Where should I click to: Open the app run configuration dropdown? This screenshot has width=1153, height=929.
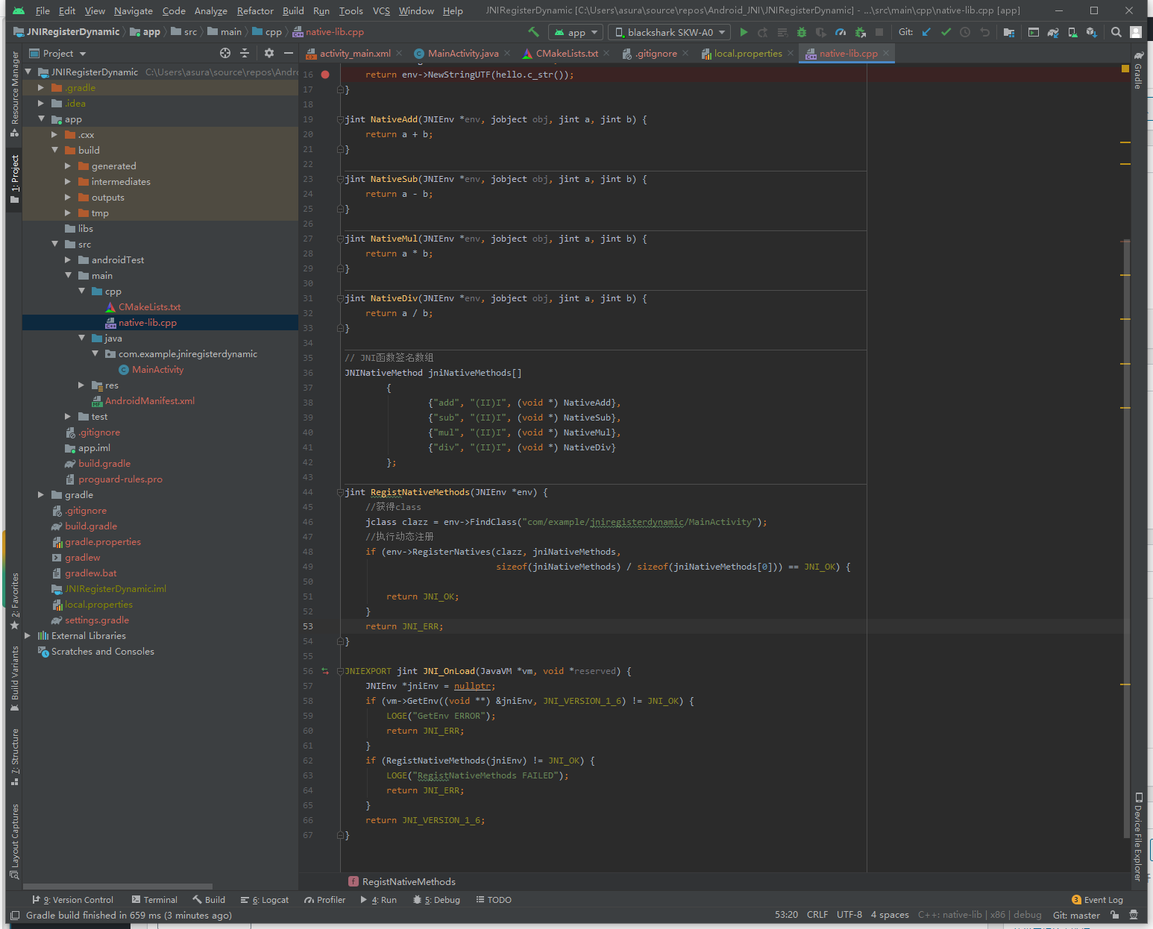tap(576, 32)
